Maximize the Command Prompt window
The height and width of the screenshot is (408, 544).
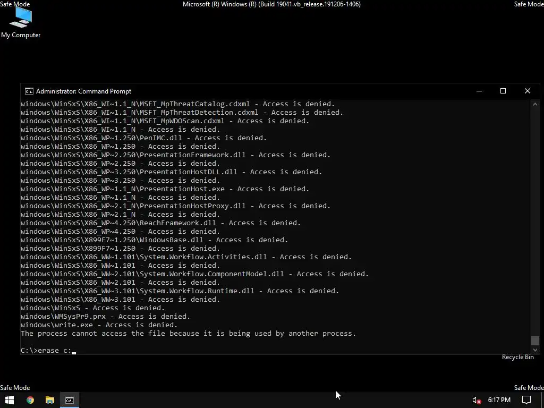tap(503, 91)
